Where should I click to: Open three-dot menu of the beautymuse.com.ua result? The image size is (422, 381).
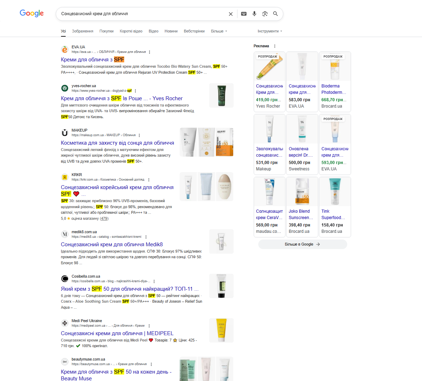pyautogui.click(x=151, y=364)
